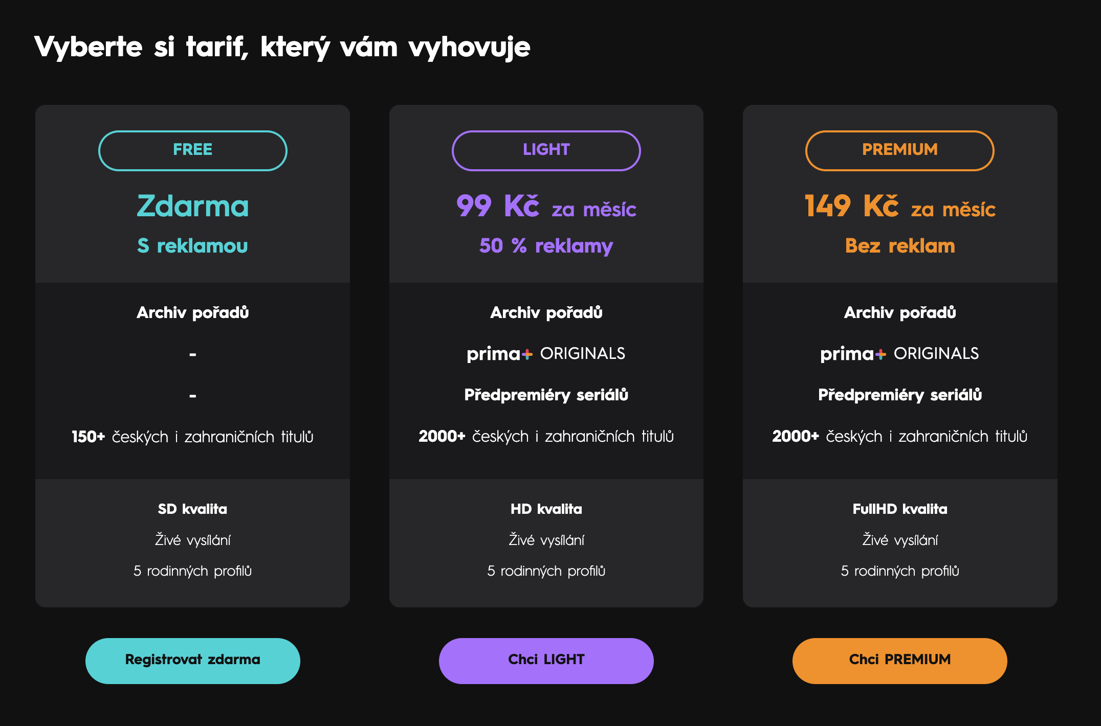The height and width of the screenshot is (726, 1101).
Task: Click the HD kvalita feature text
Action: pyautogui.click(x=546, y=509)
